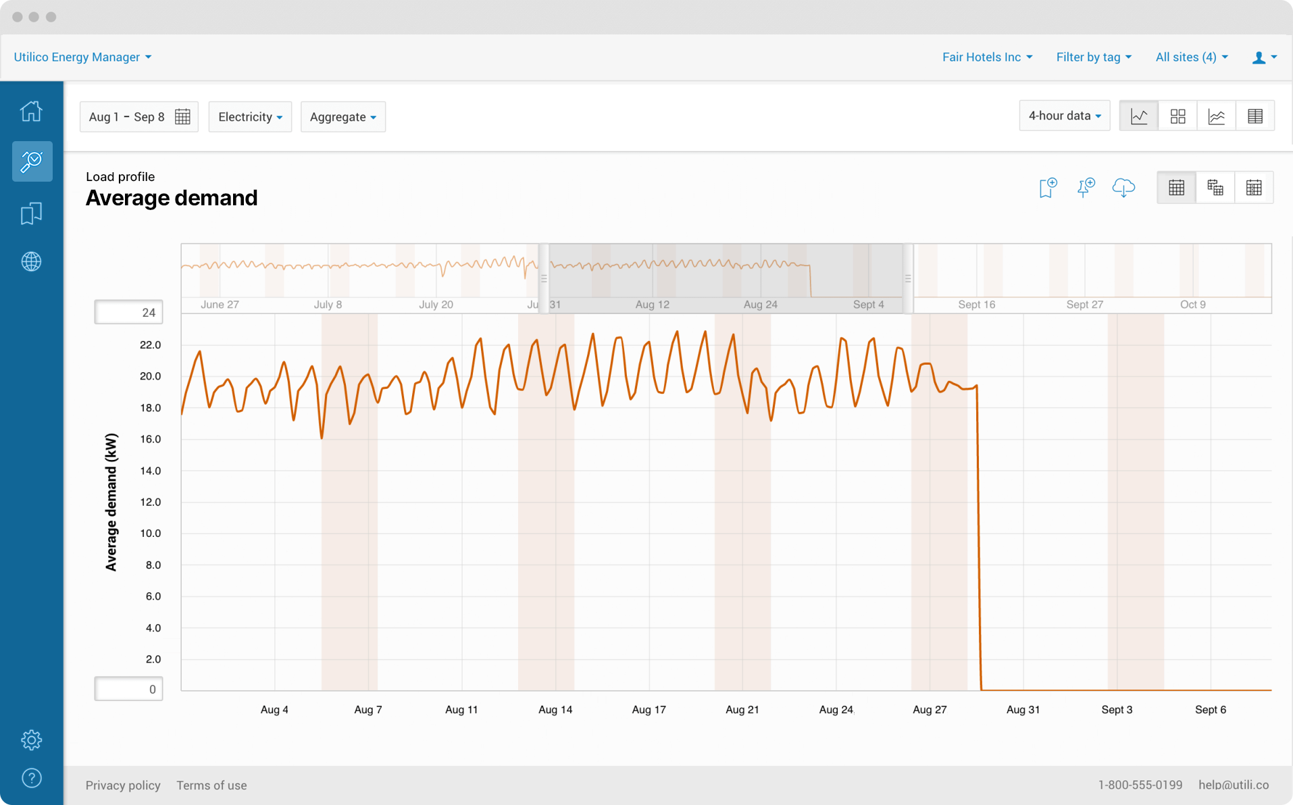Expand the Electricity utility dropdown

(249, 116)
